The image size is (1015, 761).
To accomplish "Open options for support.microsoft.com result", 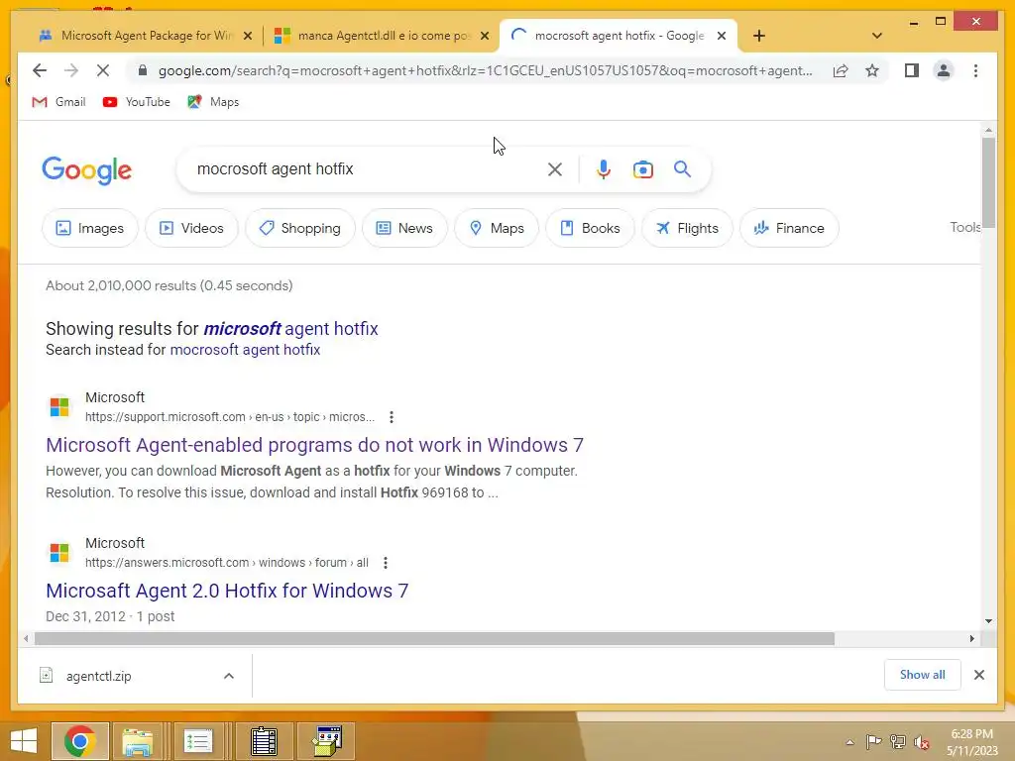I will (391, 417).
